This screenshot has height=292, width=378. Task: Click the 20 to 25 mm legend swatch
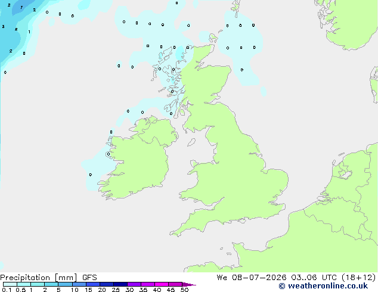(107, 284)
